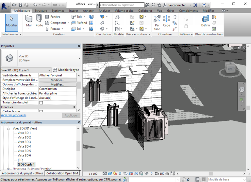Click Modifier for Options d'affichage

58,84
